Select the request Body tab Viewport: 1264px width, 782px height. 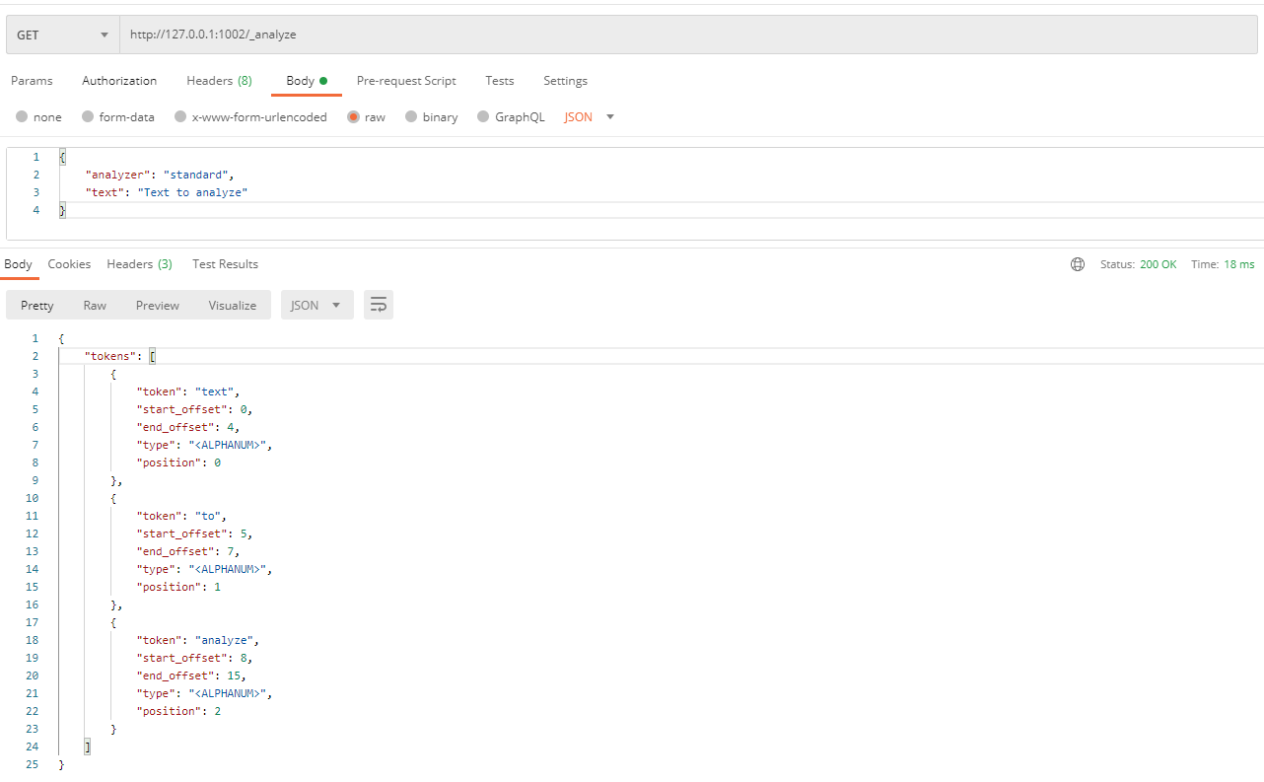coord(307,81)
